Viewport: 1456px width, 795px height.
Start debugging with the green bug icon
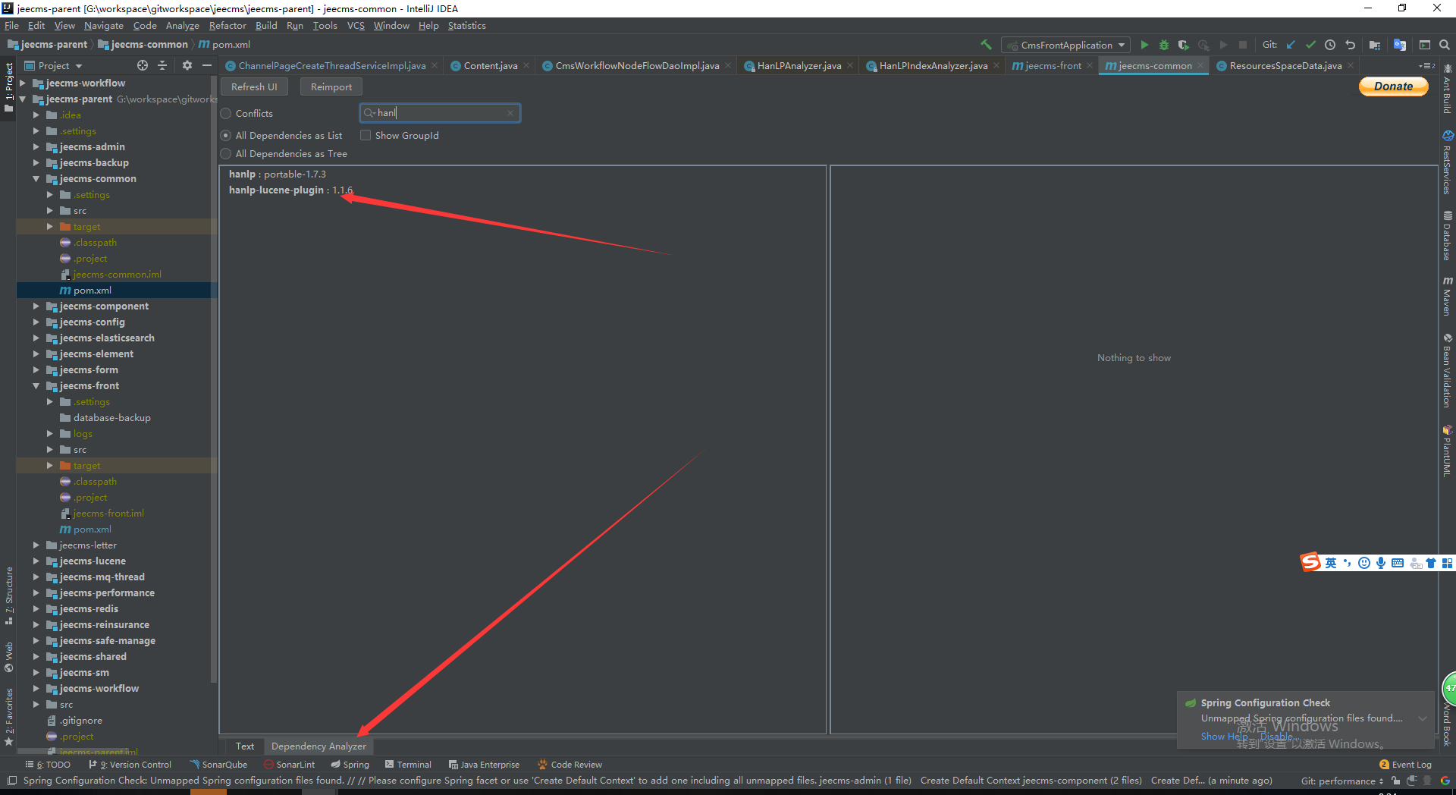(1164, 45)
